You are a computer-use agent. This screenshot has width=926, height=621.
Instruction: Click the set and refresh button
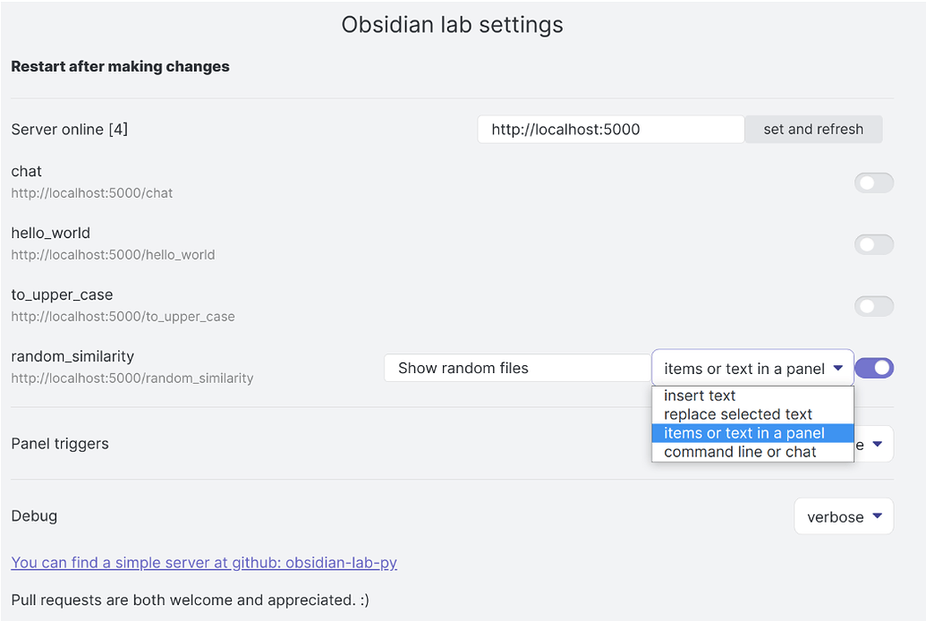click(x=812, y=129)
